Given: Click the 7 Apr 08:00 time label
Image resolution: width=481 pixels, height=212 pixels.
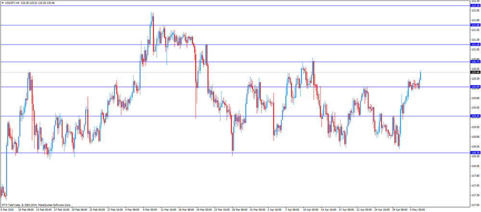Looking at the screenshot, I should 292,210.
